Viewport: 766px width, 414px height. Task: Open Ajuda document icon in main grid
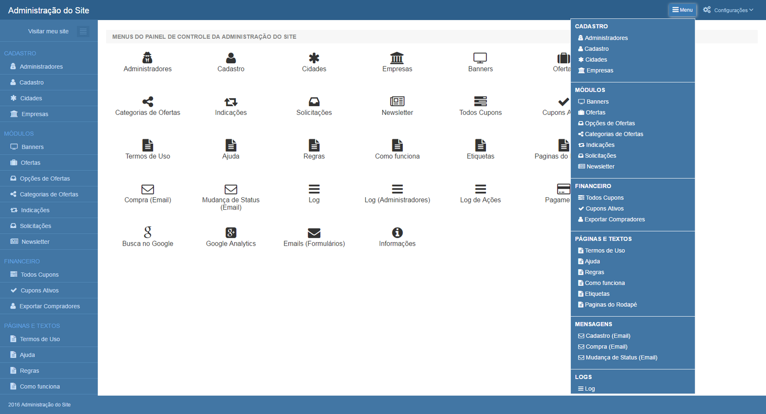point(231,145)
